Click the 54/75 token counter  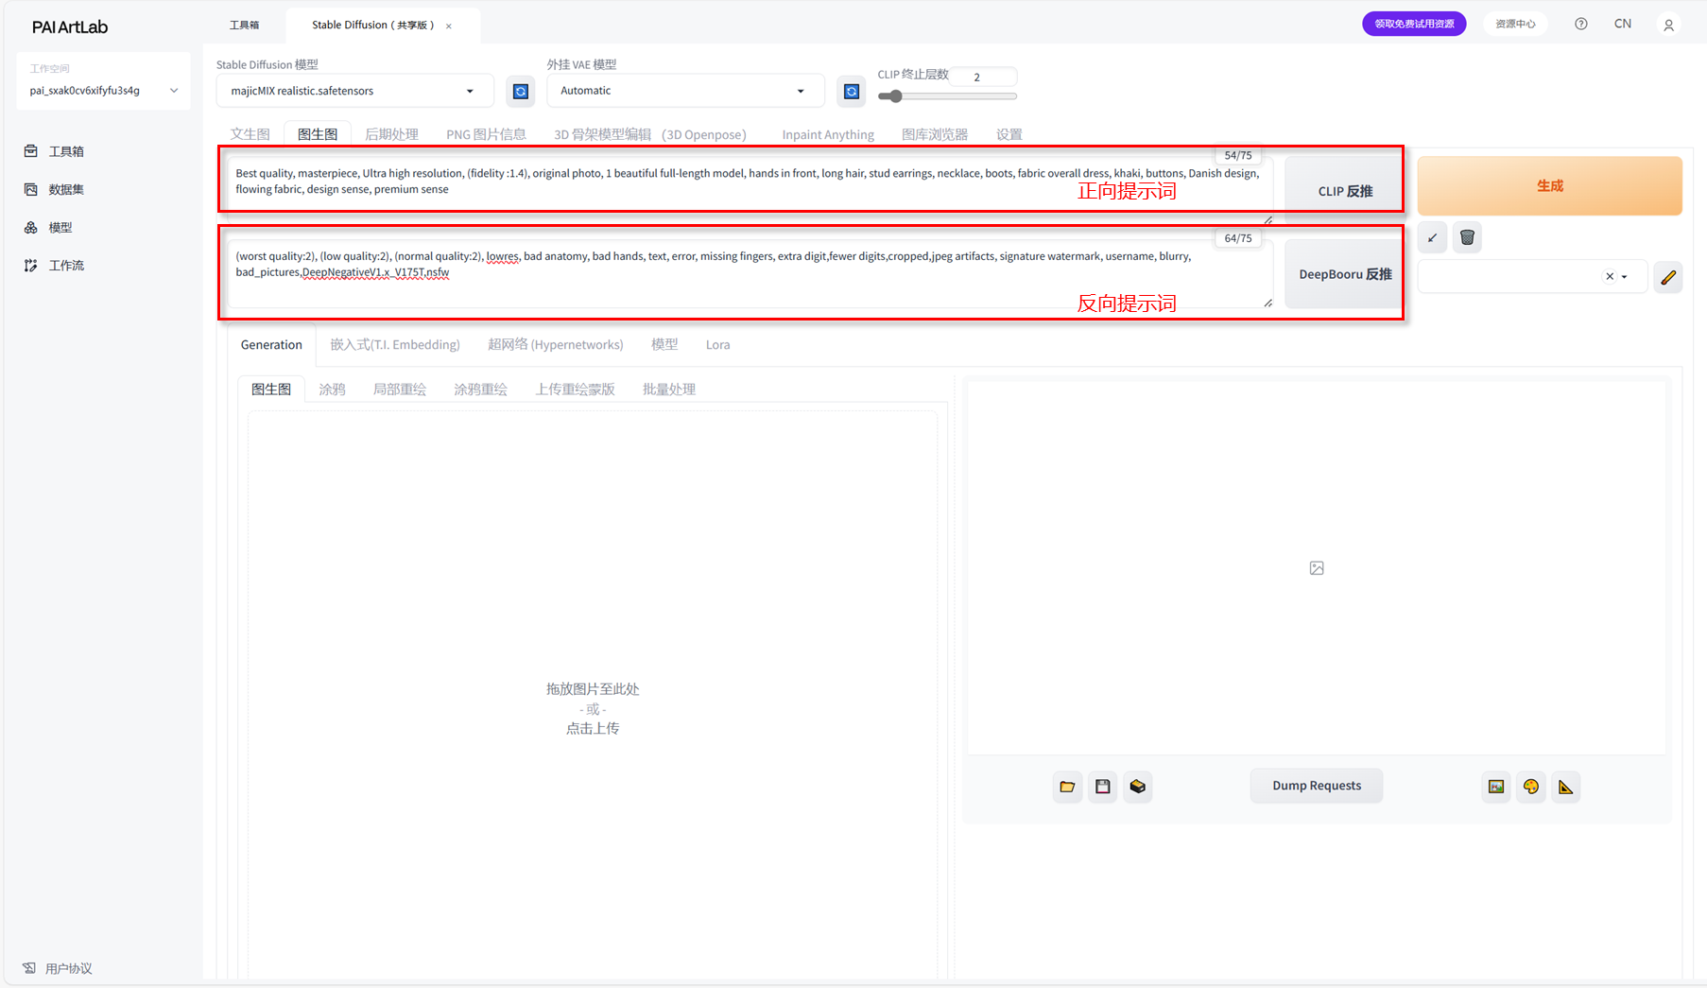point(1237,155)
